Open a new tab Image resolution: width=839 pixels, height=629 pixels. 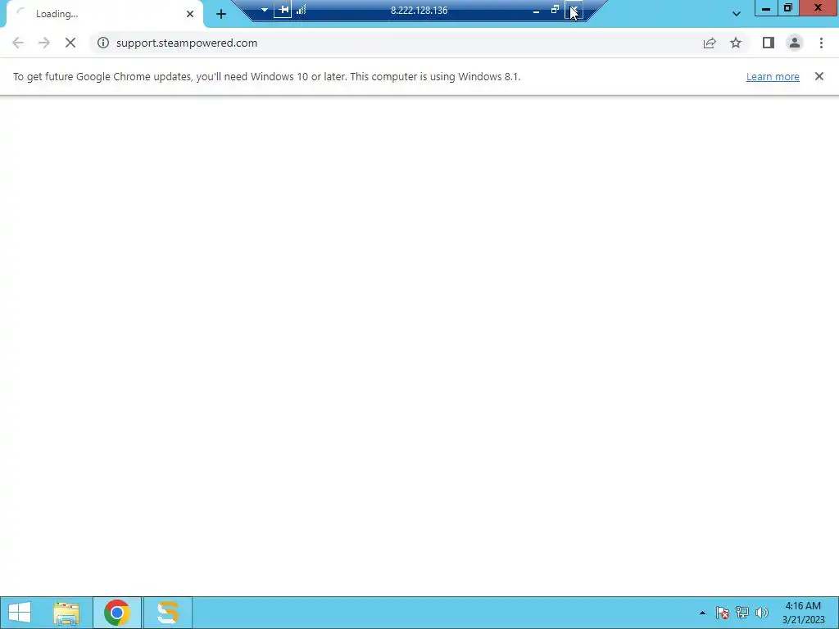(x=221, y=14)
